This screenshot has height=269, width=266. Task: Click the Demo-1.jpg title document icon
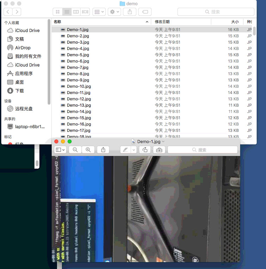click(x=133, y=142)
